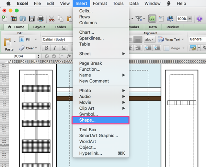This screenshot has height=167, width=206.
Task: Click the Name Box showing DC64
Action: [18, 56]
